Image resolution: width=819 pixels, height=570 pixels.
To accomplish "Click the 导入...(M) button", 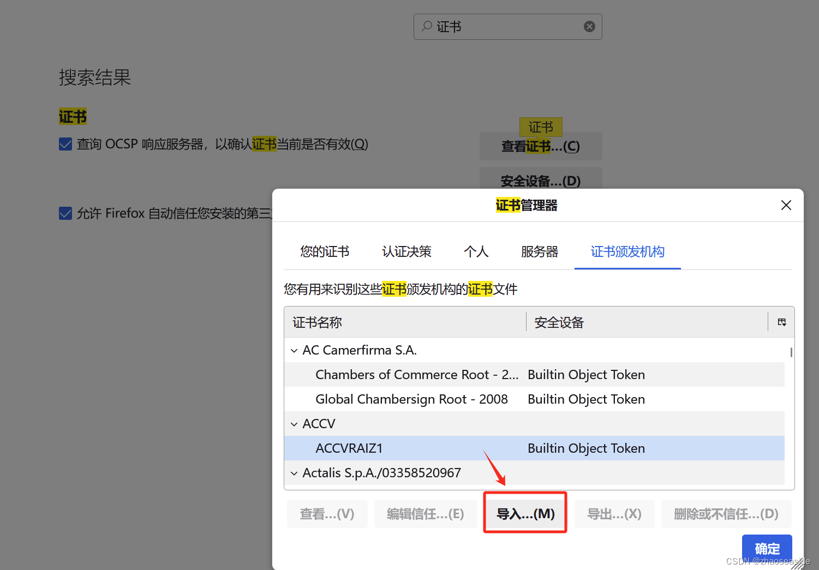I will [525, 514].
